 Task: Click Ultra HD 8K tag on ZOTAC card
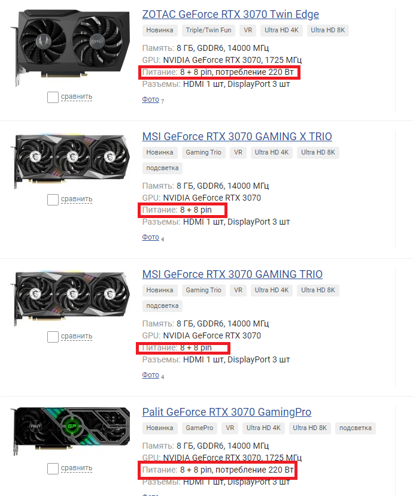[x=327, y=31]
